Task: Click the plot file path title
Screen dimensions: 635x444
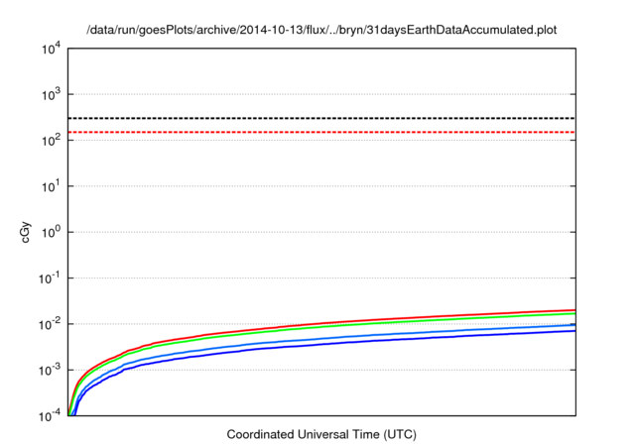Action: (321, 30)
